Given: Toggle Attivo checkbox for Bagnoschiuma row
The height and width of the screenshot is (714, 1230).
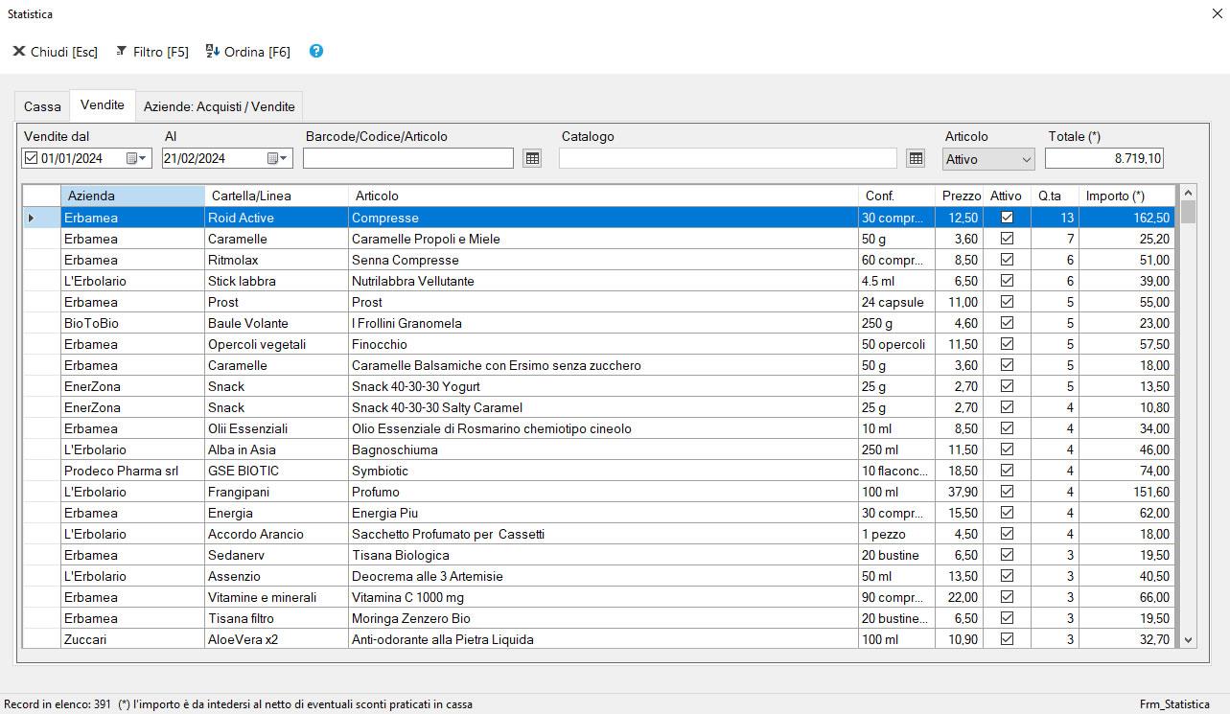Looking at the screenshot, I should (1007, 449).
